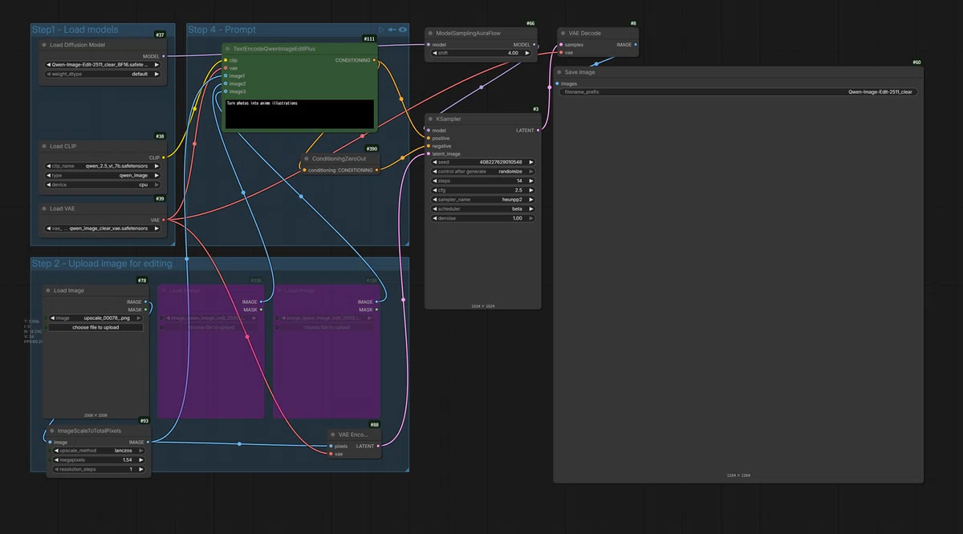This screenshot has width=963, height=534.
Task: Open the vae_name dropdown in Load VAE
Action: click(103, 229)
